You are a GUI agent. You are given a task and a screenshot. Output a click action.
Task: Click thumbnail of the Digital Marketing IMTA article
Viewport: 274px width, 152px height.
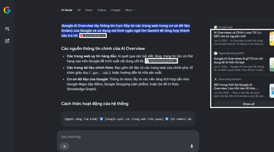coord(272,64)
